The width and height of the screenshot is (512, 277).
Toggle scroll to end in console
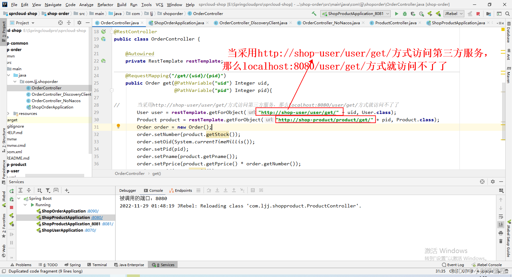tap(501, 225)
